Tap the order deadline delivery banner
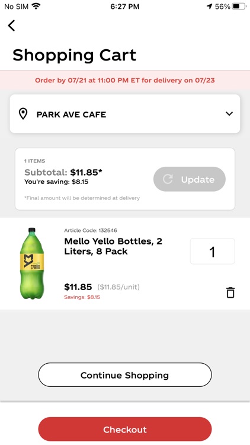 (125, 80)
